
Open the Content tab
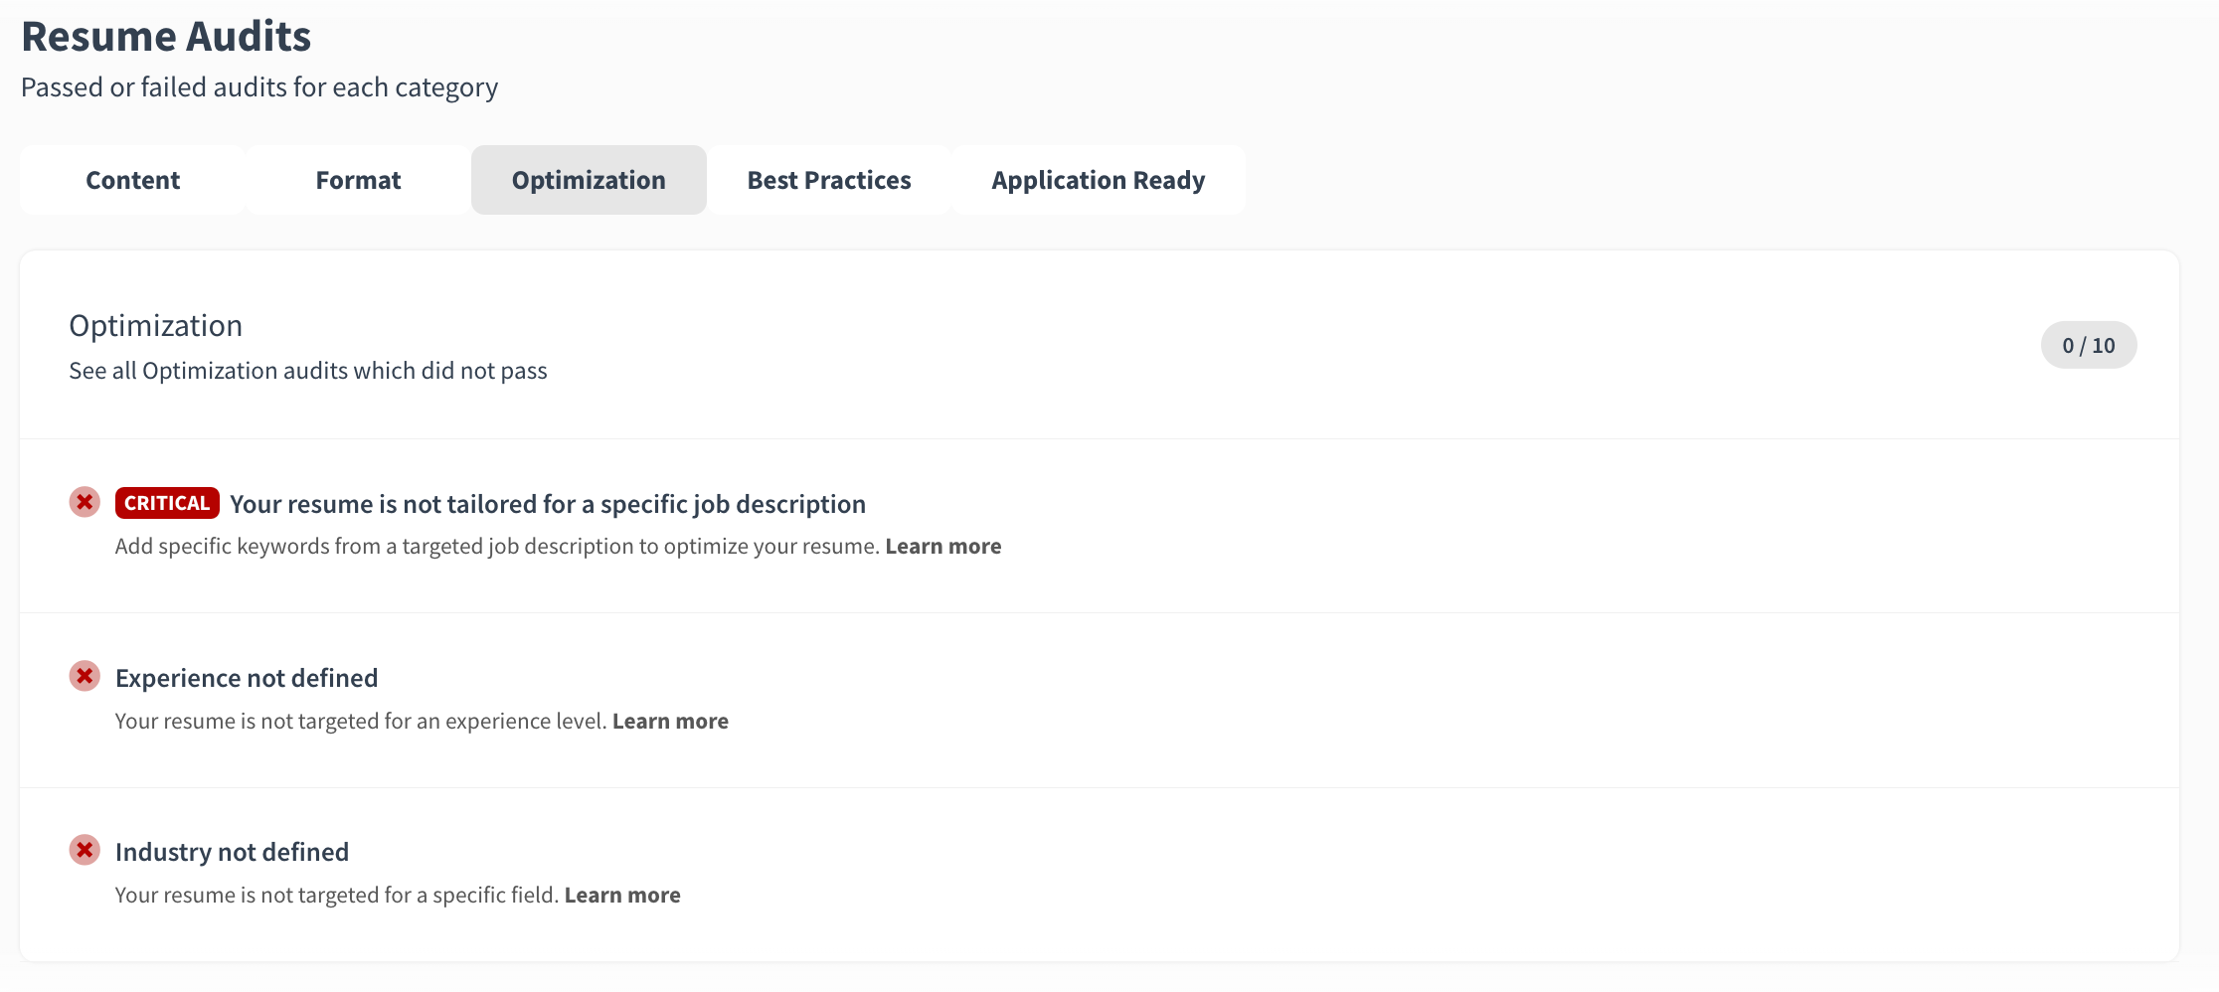coord(132,180)
